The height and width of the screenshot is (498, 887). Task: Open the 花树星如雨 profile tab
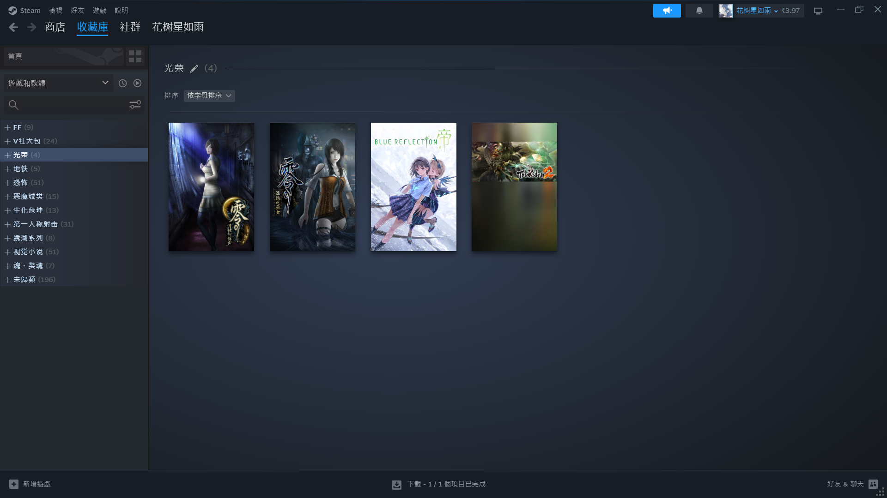click(x=178, y=27)
